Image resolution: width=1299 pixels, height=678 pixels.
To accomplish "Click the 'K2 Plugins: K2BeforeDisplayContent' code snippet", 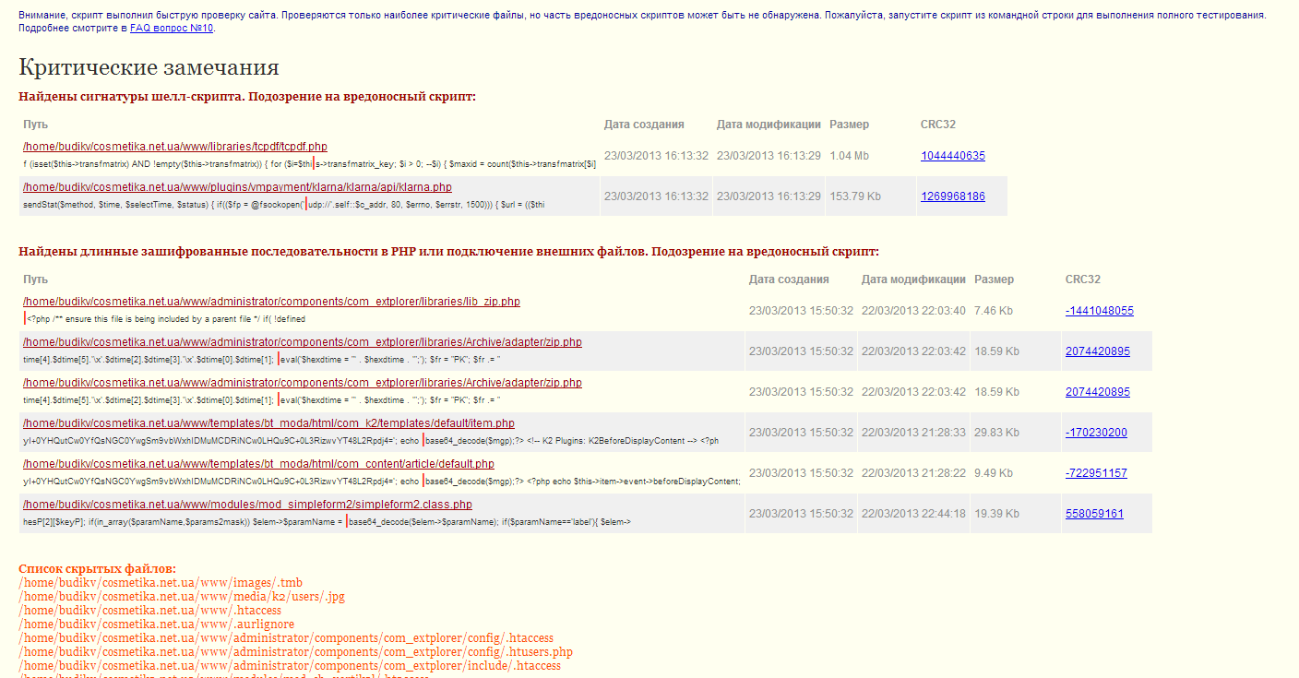I will 371,441.
